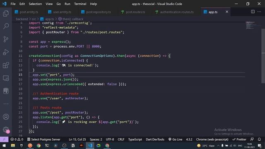Click the src breadcrumb segment
The image size is (265, 149).
(34, 19)
